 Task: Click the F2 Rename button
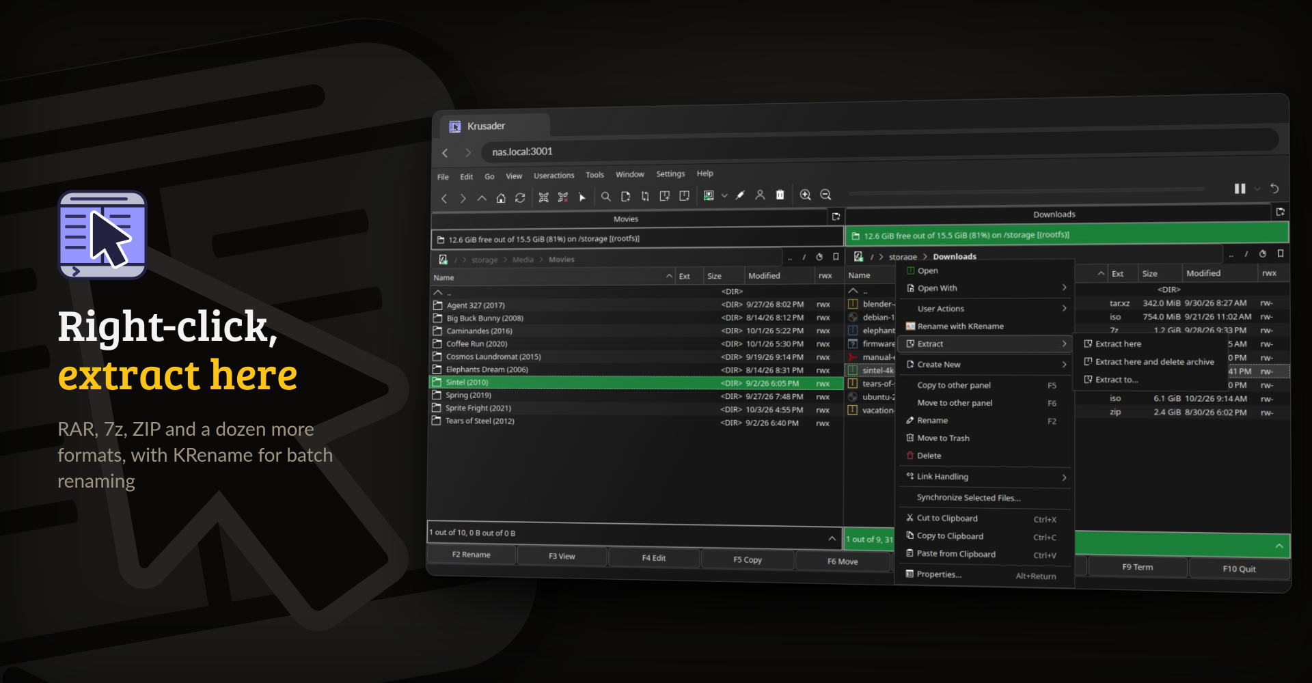tap(471, 555)
